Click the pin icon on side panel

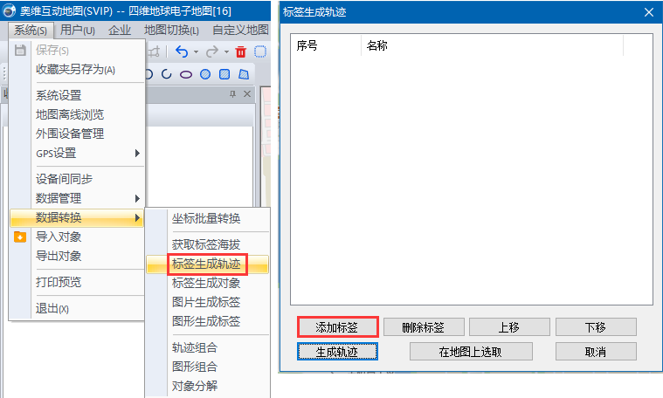(x=232, y=93)
